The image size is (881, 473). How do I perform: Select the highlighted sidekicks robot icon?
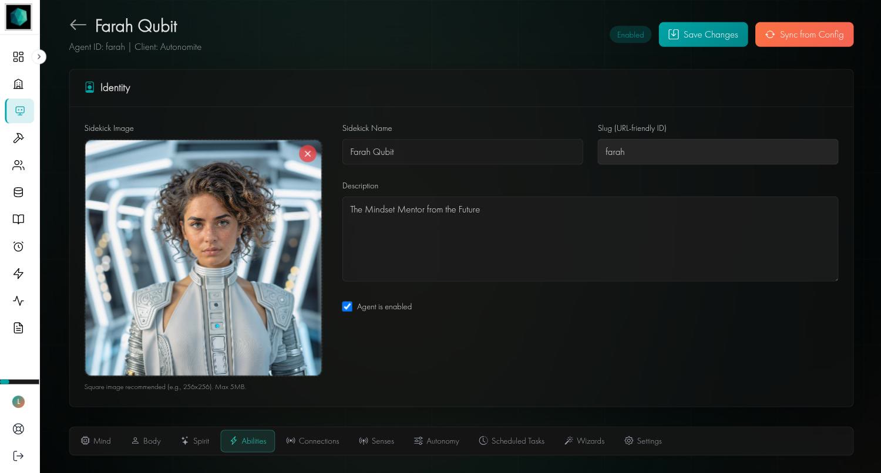[20, 111]
